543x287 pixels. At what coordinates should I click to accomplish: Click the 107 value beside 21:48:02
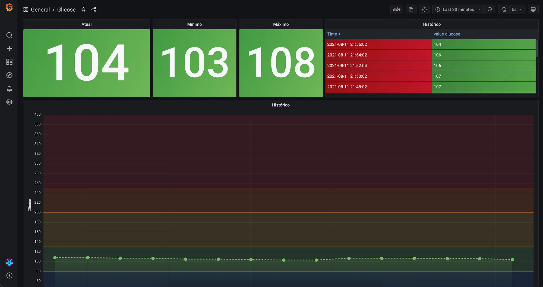[x=484, y=87]
